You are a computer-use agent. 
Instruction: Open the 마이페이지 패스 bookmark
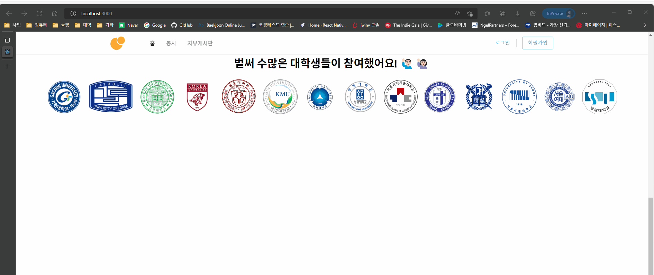[x=598, y=25]
